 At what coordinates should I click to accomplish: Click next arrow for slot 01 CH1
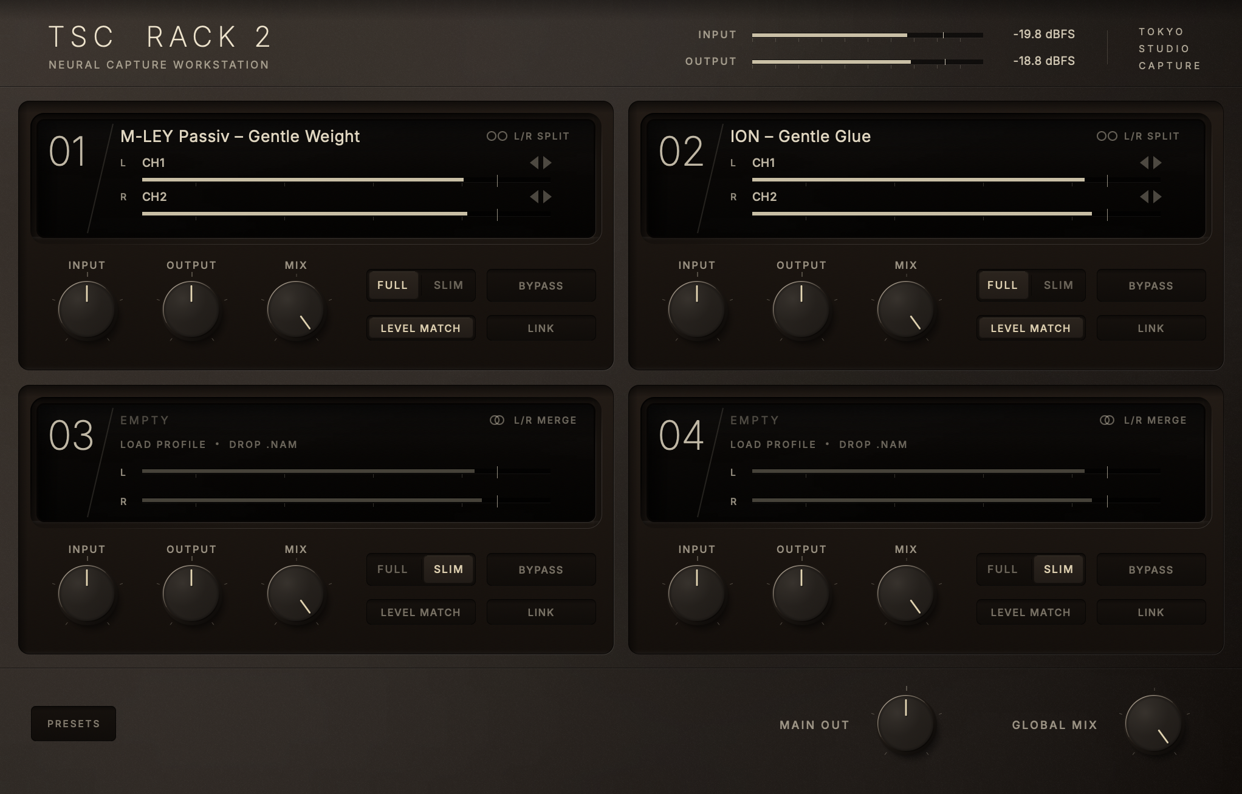547,163
